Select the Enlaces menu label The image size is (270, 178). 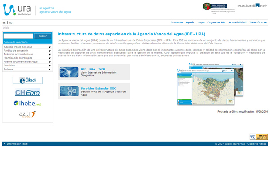tap(8, 69)
